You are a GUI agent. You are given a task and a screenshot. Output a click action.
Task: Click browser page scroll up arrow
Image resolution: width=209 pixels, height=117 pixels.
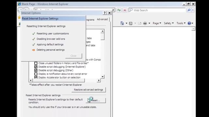193,29
